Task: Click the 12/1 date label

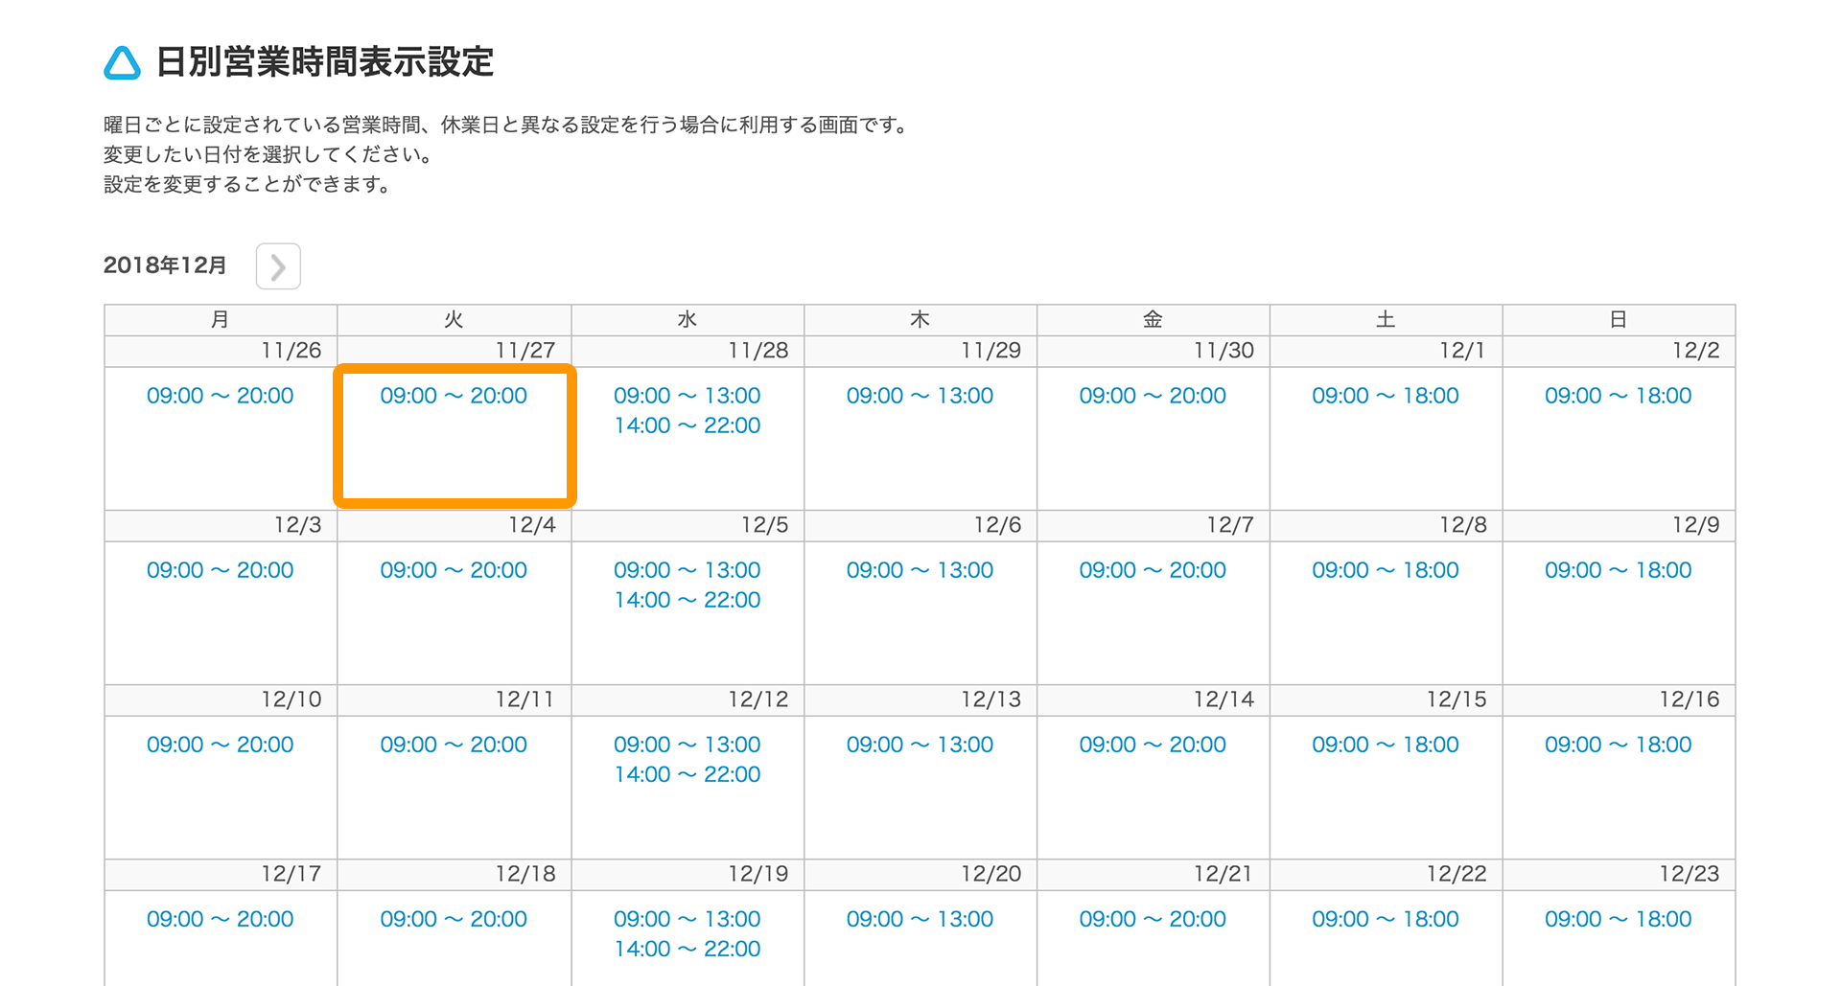Action: click(x=1462, y=351)
